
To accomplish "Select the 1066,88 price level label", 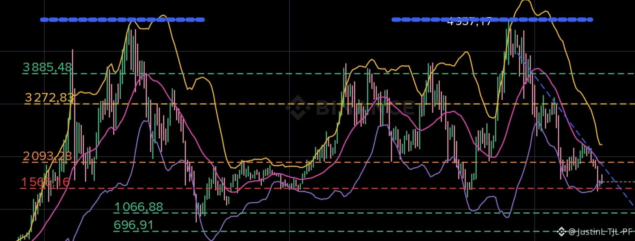I will tap(138, 207).
